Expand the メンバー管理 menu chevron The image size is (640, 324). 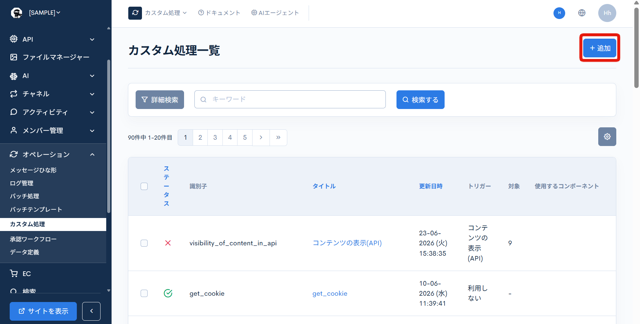click(92, 131)
